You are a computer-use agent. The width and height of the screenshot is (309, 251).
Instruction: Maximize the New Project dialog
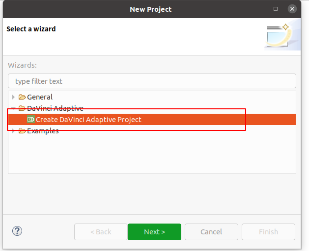pos(276,9)
